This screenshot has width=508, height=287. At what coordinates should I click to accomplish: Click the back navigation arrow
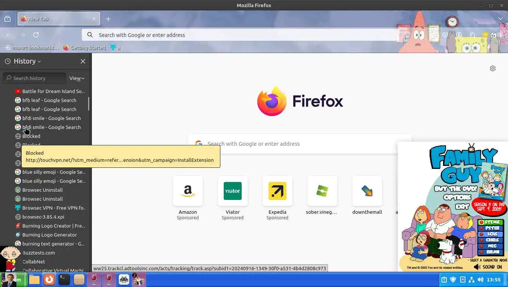coord(9,35)
